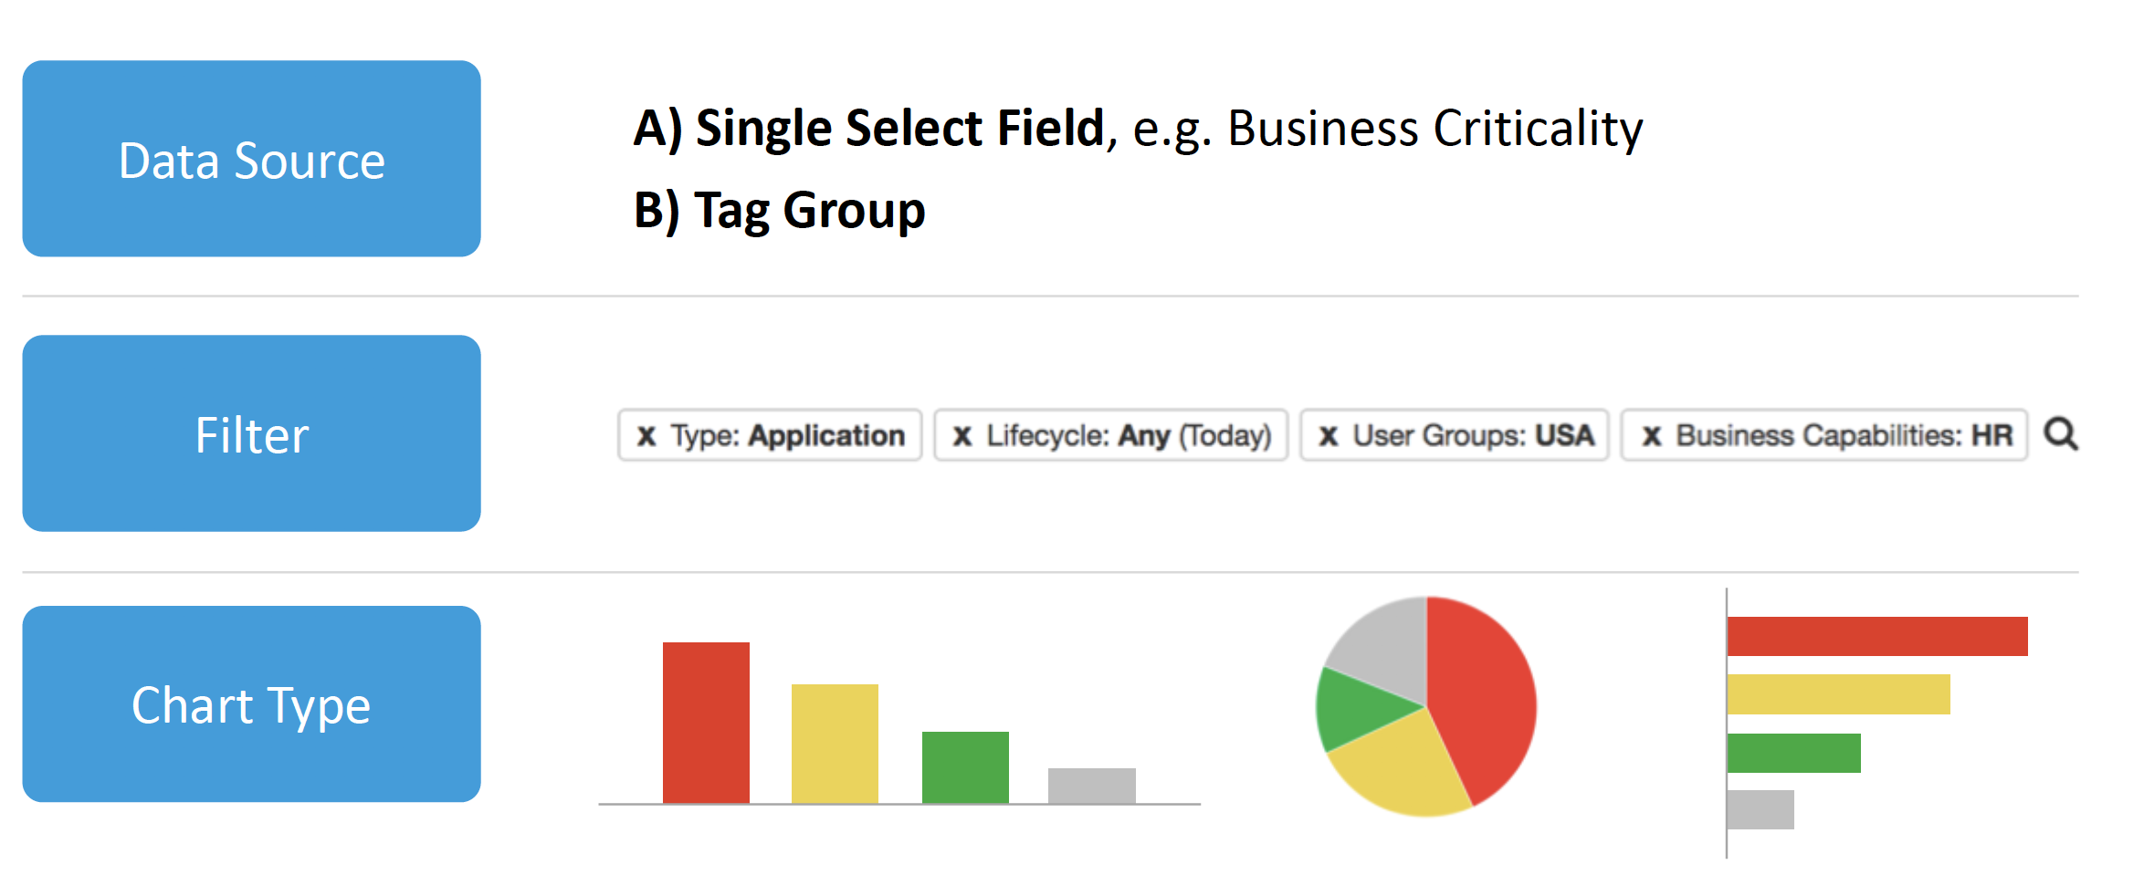Remove the Type: Application filter chip
Viewport: 2144px width, 896px height.
(647, 435)
